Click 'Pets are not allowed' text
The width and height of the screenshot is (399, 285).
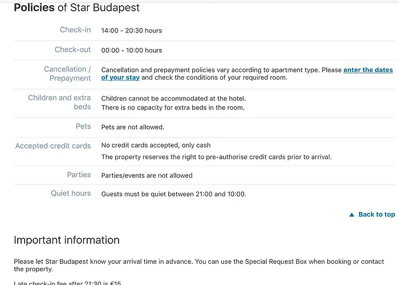point(133,127)
